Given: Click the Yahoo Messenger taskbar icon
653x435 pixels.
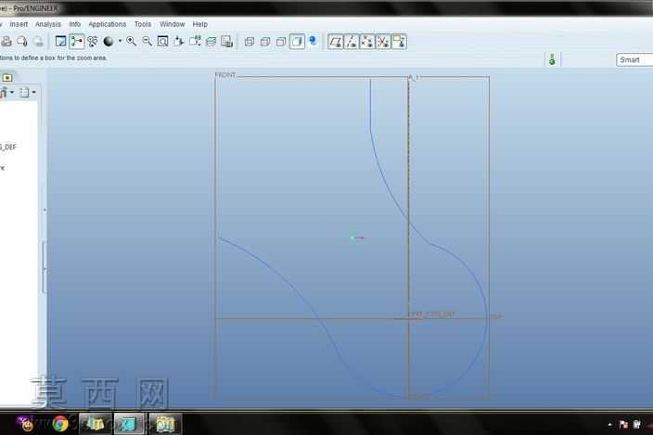Looking at the screenshot, I should [26, 424].
